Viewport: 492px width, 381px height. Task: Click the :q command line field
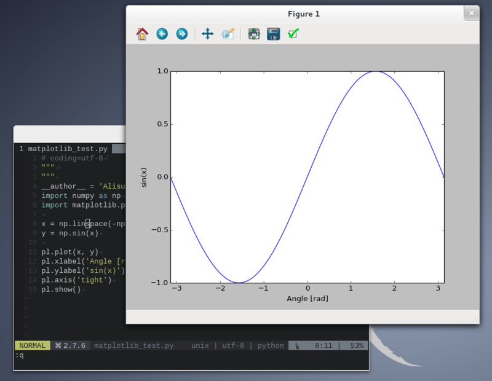[18, 355]
